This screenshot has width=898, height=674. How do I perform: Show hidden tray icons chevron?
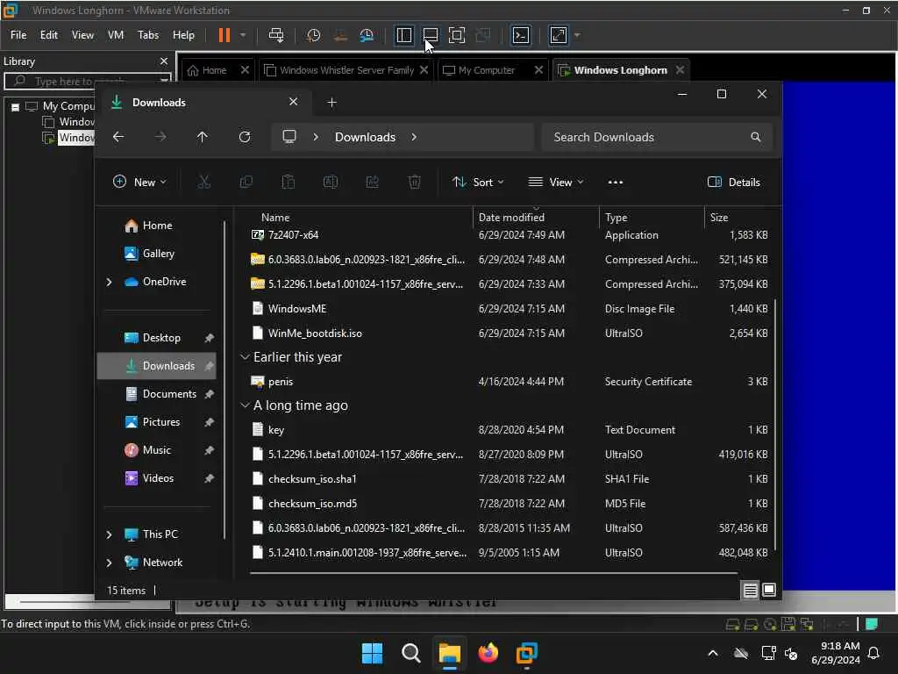[x=713, y=653]
